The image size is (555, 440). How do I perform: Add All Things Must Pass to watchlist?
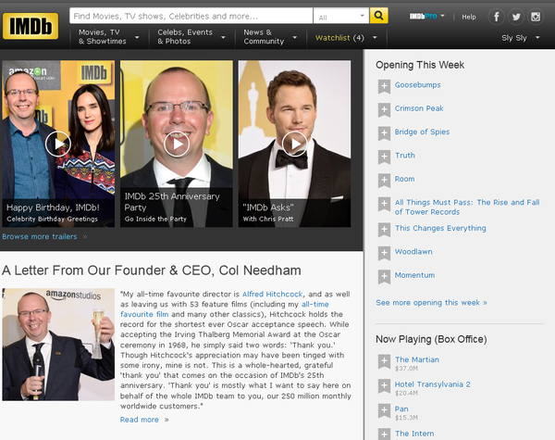[x=384, y=204]
